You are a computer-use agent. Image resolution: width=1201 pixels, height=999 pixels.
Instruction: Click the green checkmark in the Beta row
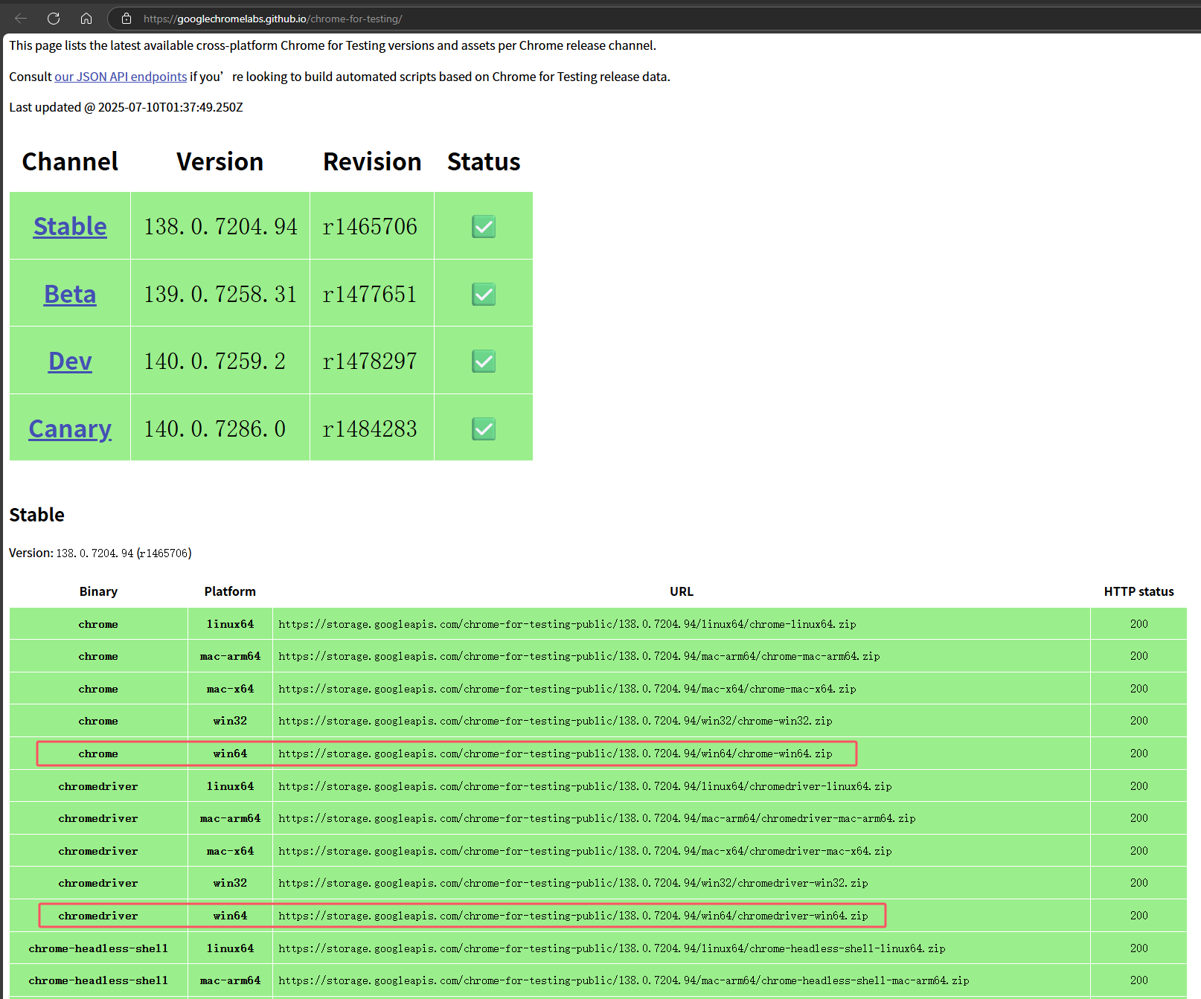484,294
